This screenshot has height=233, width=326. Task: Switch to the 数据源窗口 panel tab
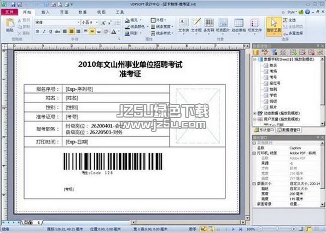coord(289,130)
